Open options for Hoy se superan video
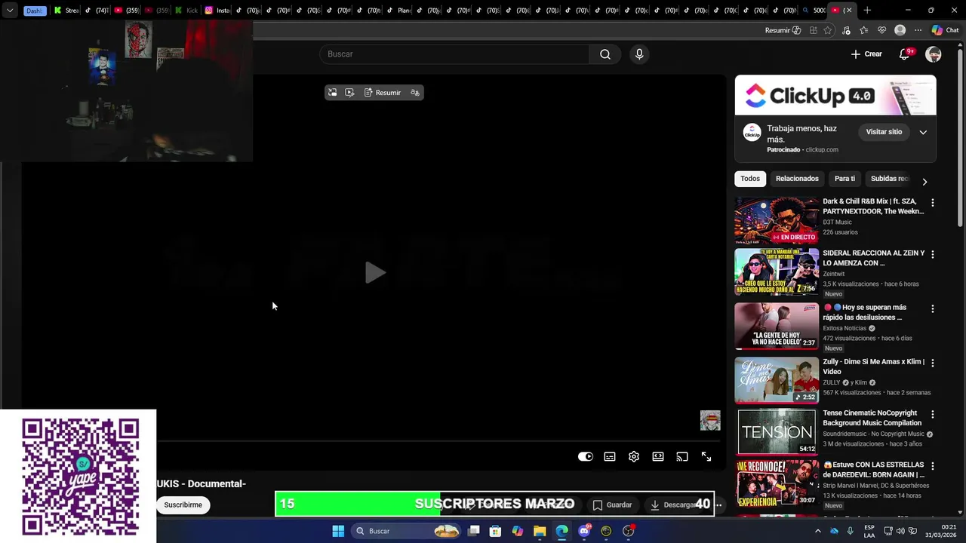The width and height of the screenshot is (966, 543). tap(932, 308)
